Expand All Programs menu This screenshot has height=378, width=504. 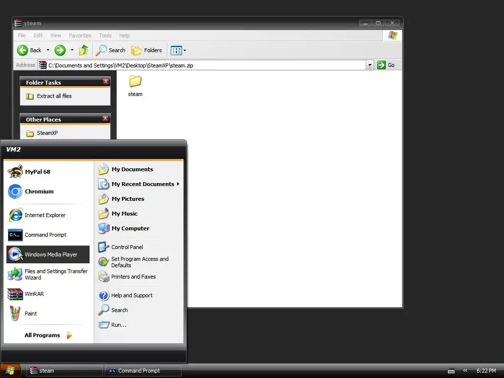48,335
